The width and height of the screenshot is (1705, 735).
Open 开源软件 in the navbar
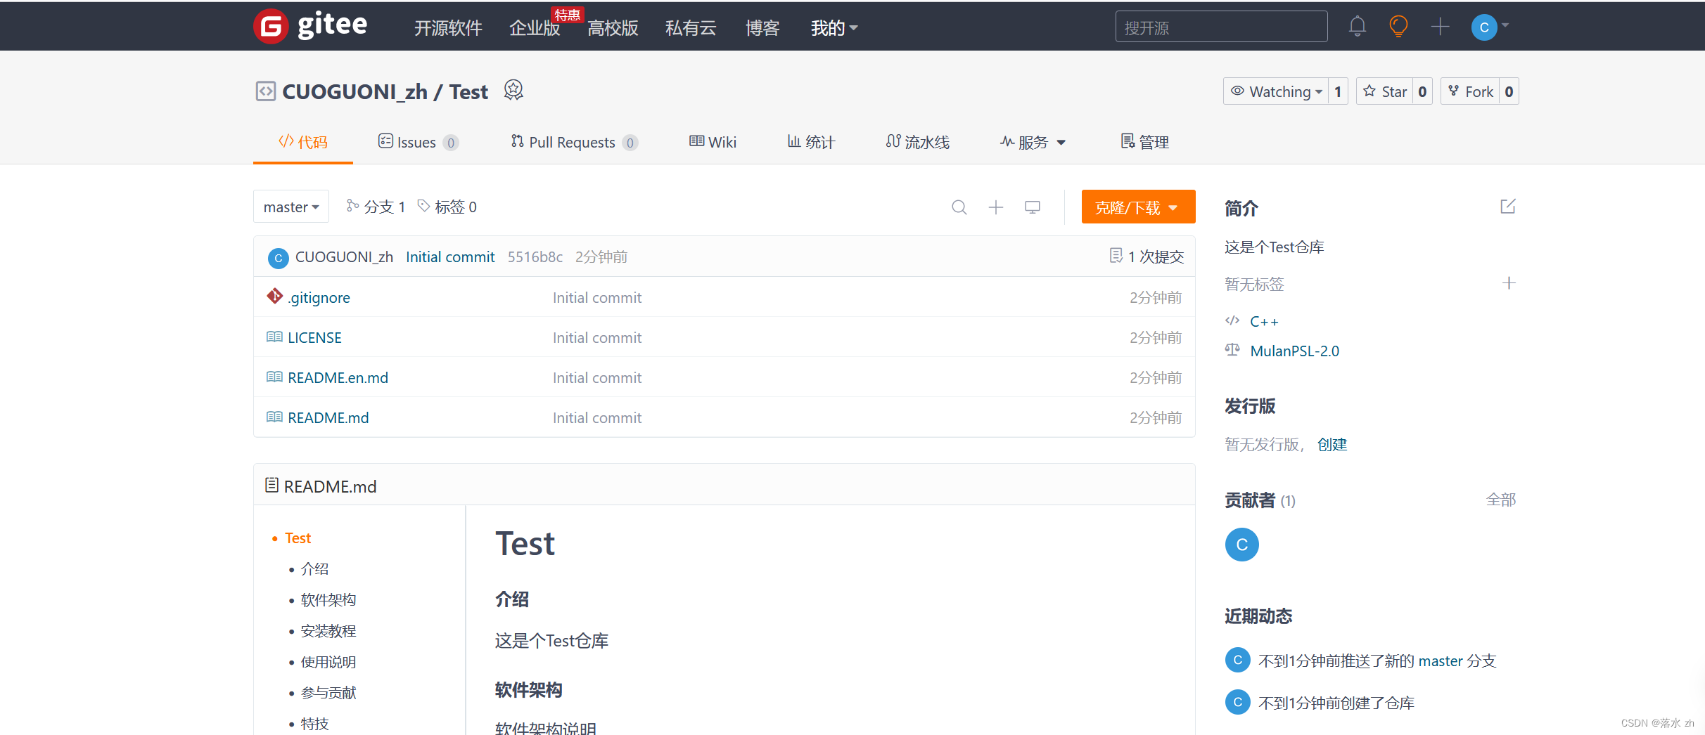pyautogui.click(x=448, y=28)
